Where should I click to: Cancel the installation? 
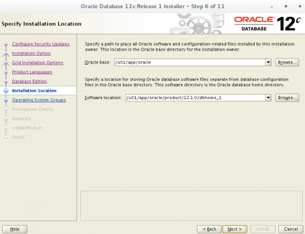pos(291,229)
